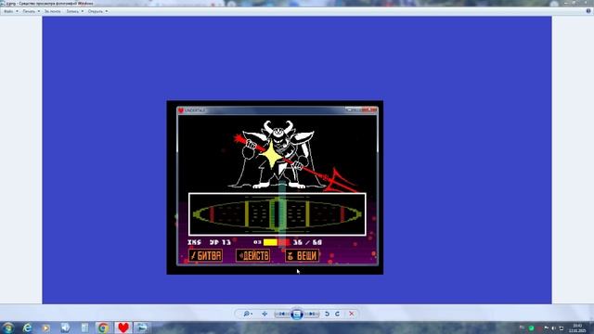Click the ВЕЩИ button in the Undertale image
Viewport: 594px width, 334px height.
[302, 256]
